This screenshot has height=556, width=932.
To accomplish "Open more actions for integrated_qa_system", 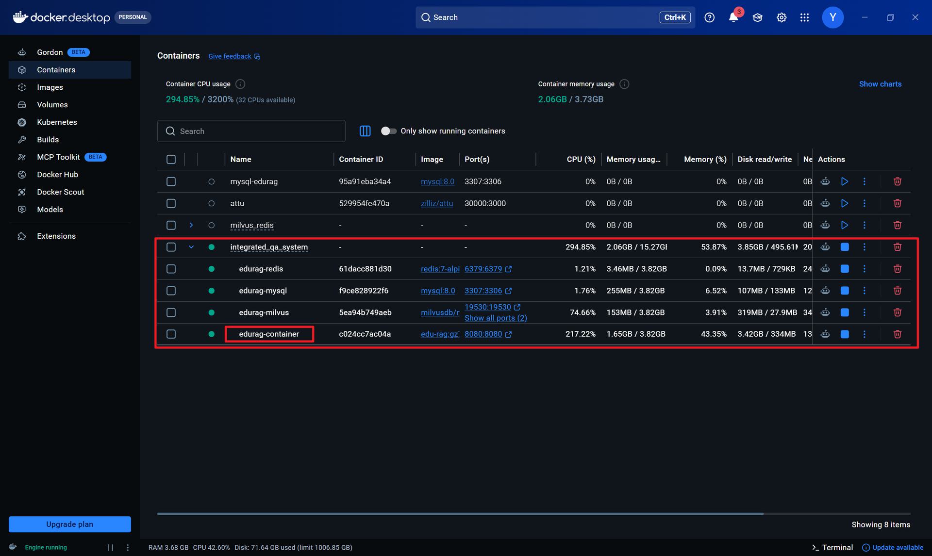I will (864, 247).
